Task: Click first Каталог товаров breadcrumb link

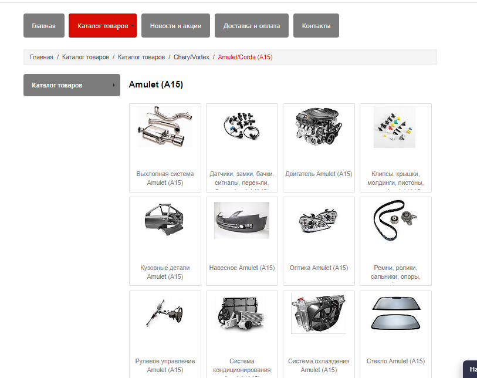Action: pyautogui.click(x=86, y=57)
